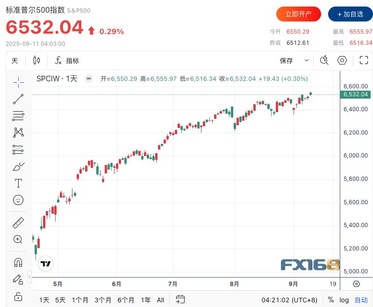The height and width of the screenshot is (307, 373).
Task: Select the crosshair cursor tool
Action: click(18, 82)
